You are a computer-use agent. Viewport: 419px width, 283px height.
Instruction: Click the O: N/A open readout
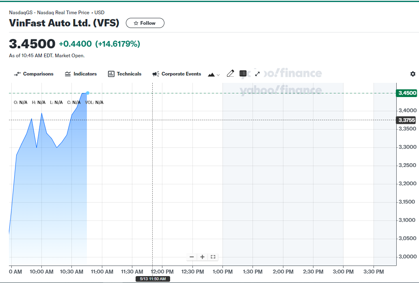(x=21, y=102)
